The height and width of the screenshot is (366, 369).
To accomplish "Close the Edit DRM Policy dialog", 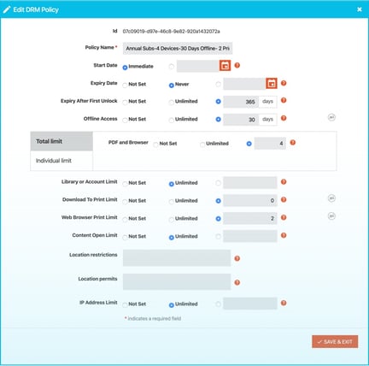I will [360, 9].
